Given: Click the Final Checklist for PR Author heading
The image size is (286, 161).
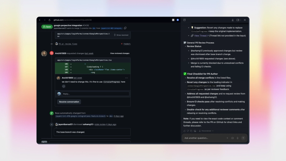Looking at the screenshot, I should [x=202, y=74].
